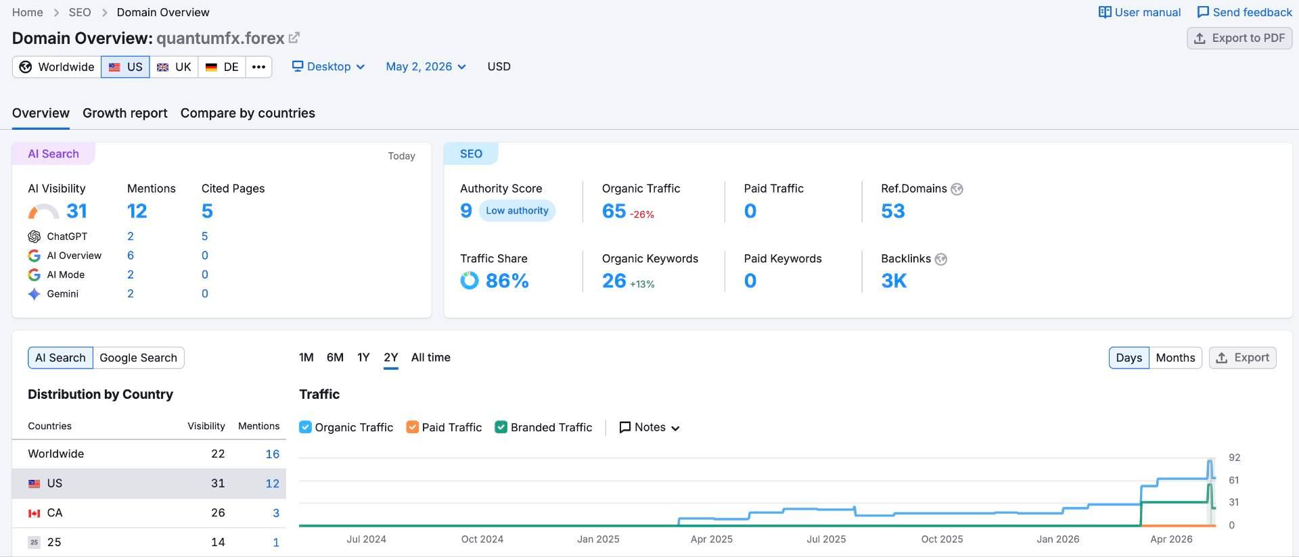Click Worldwide mentions value 16
The image size is (1299, 557).
coord(273,454)
